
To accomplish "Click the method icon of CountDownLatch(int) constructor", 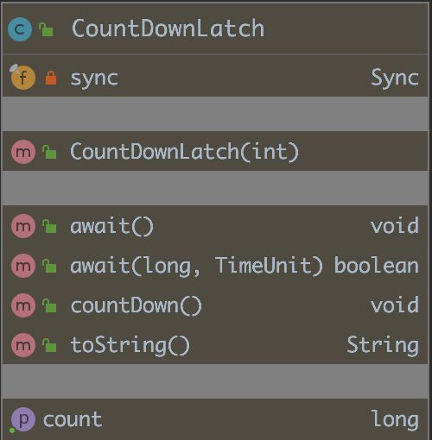I will (23, 152).
